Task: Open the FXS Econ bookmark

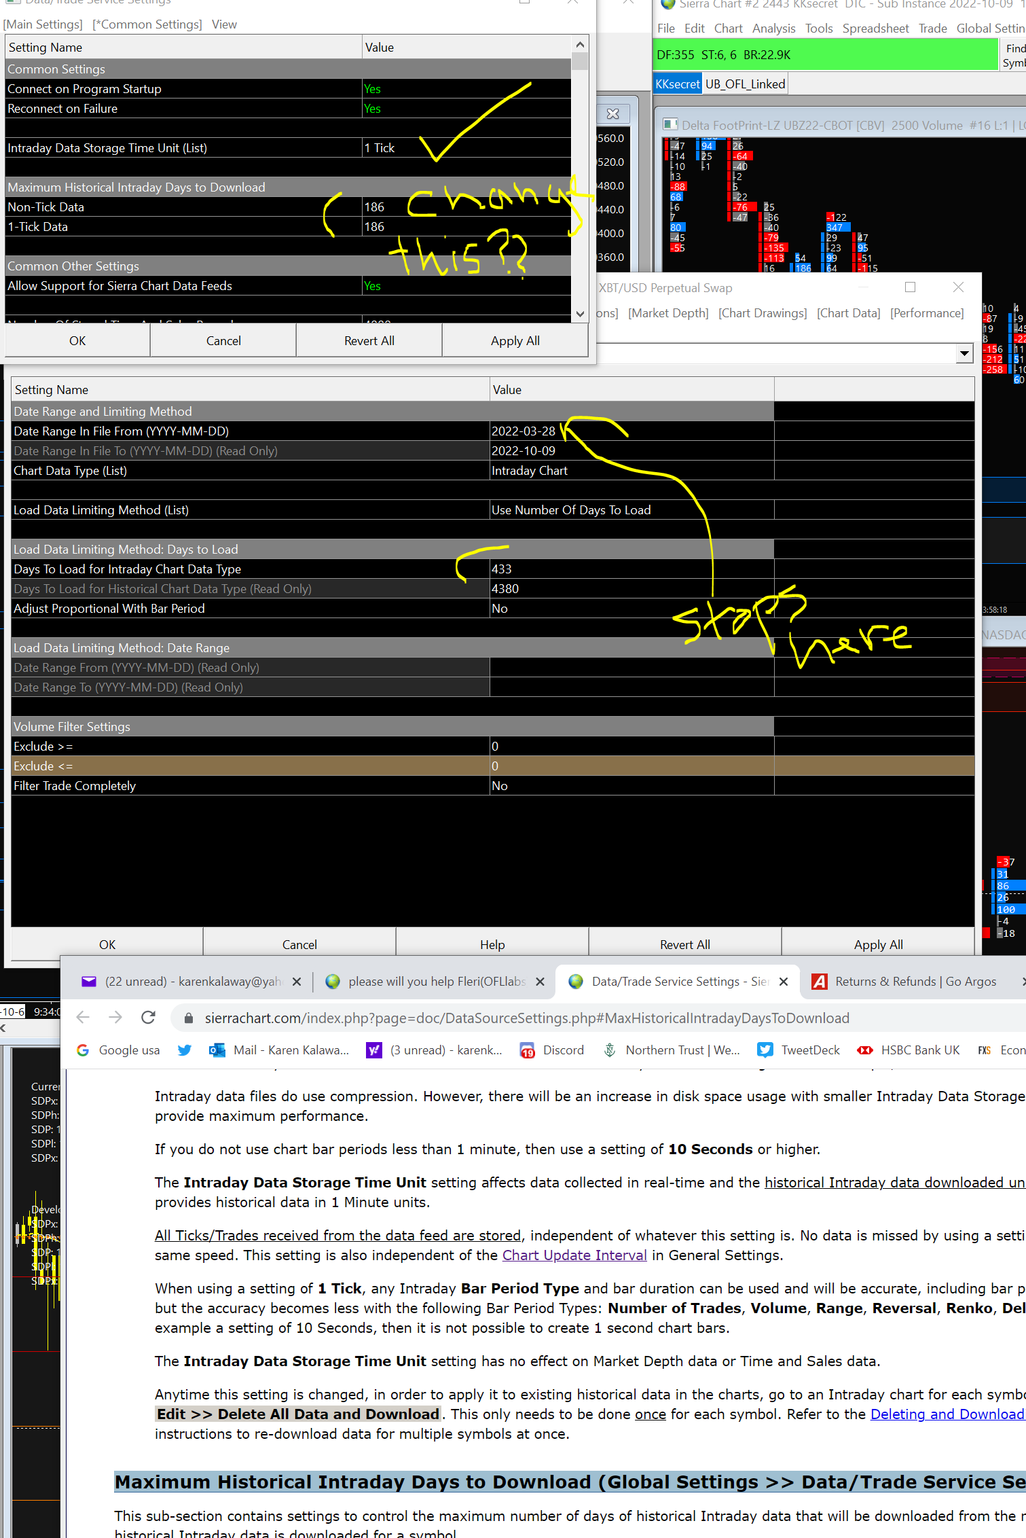Action: tap(1002, 1050)
